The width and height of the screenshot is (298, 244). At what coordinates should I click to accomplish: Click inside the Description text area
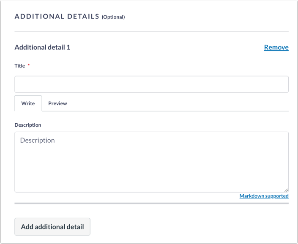pyautogui.click(x=151, y=165)
